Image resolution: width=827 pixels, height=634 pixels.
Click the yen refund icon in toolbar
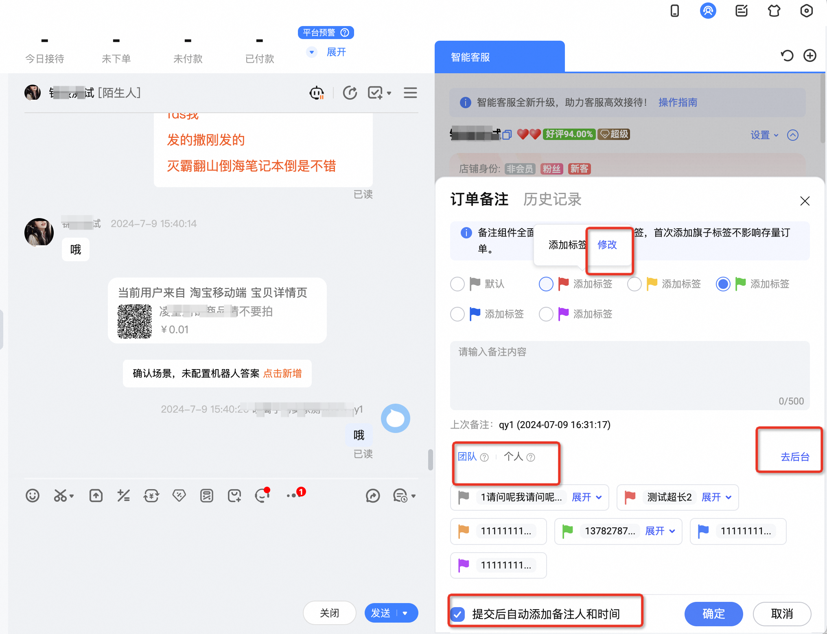[151, 496]
